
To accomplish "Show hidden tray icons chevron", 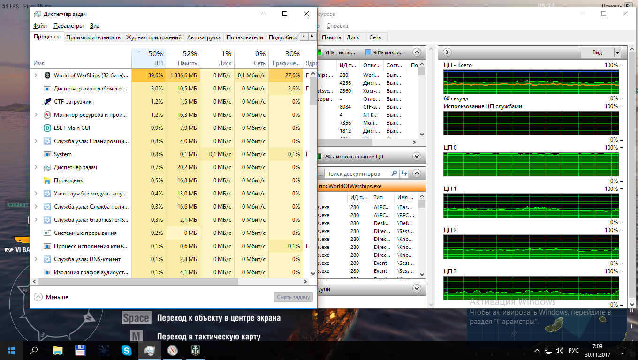I will (537, 351).
